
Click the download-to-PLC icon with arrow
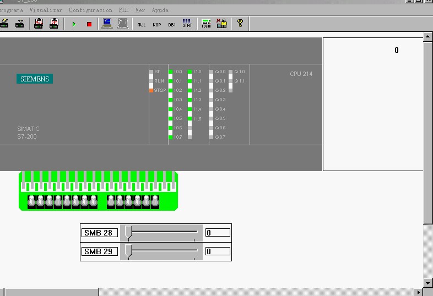(x=20, y=24)
